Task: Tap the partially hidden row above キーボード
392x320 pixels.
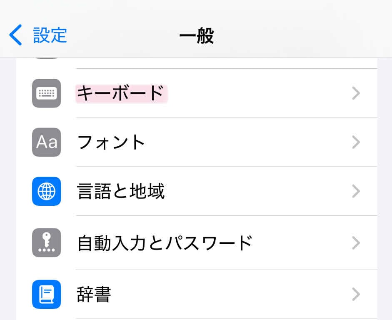Action: click(x=208, y=63)
